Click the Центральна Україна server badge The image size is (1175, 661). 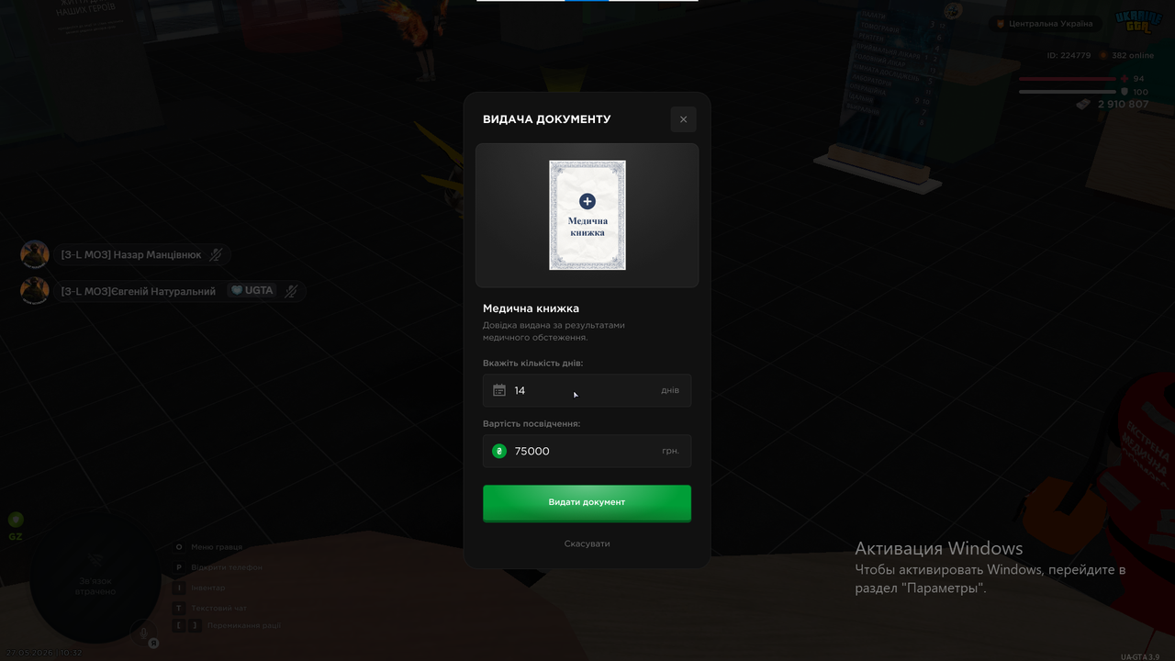pyautogui.click(x=1046, y=23)
